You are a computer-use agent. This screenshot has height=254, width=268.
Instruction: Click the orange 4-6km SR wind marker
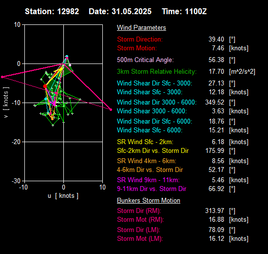tap(52, 119)
